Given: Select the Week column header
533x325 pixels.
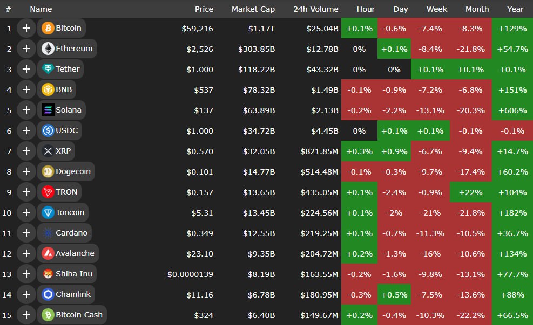Looking at the screenshot, I should pyautogui.click(x=437, y=9).
